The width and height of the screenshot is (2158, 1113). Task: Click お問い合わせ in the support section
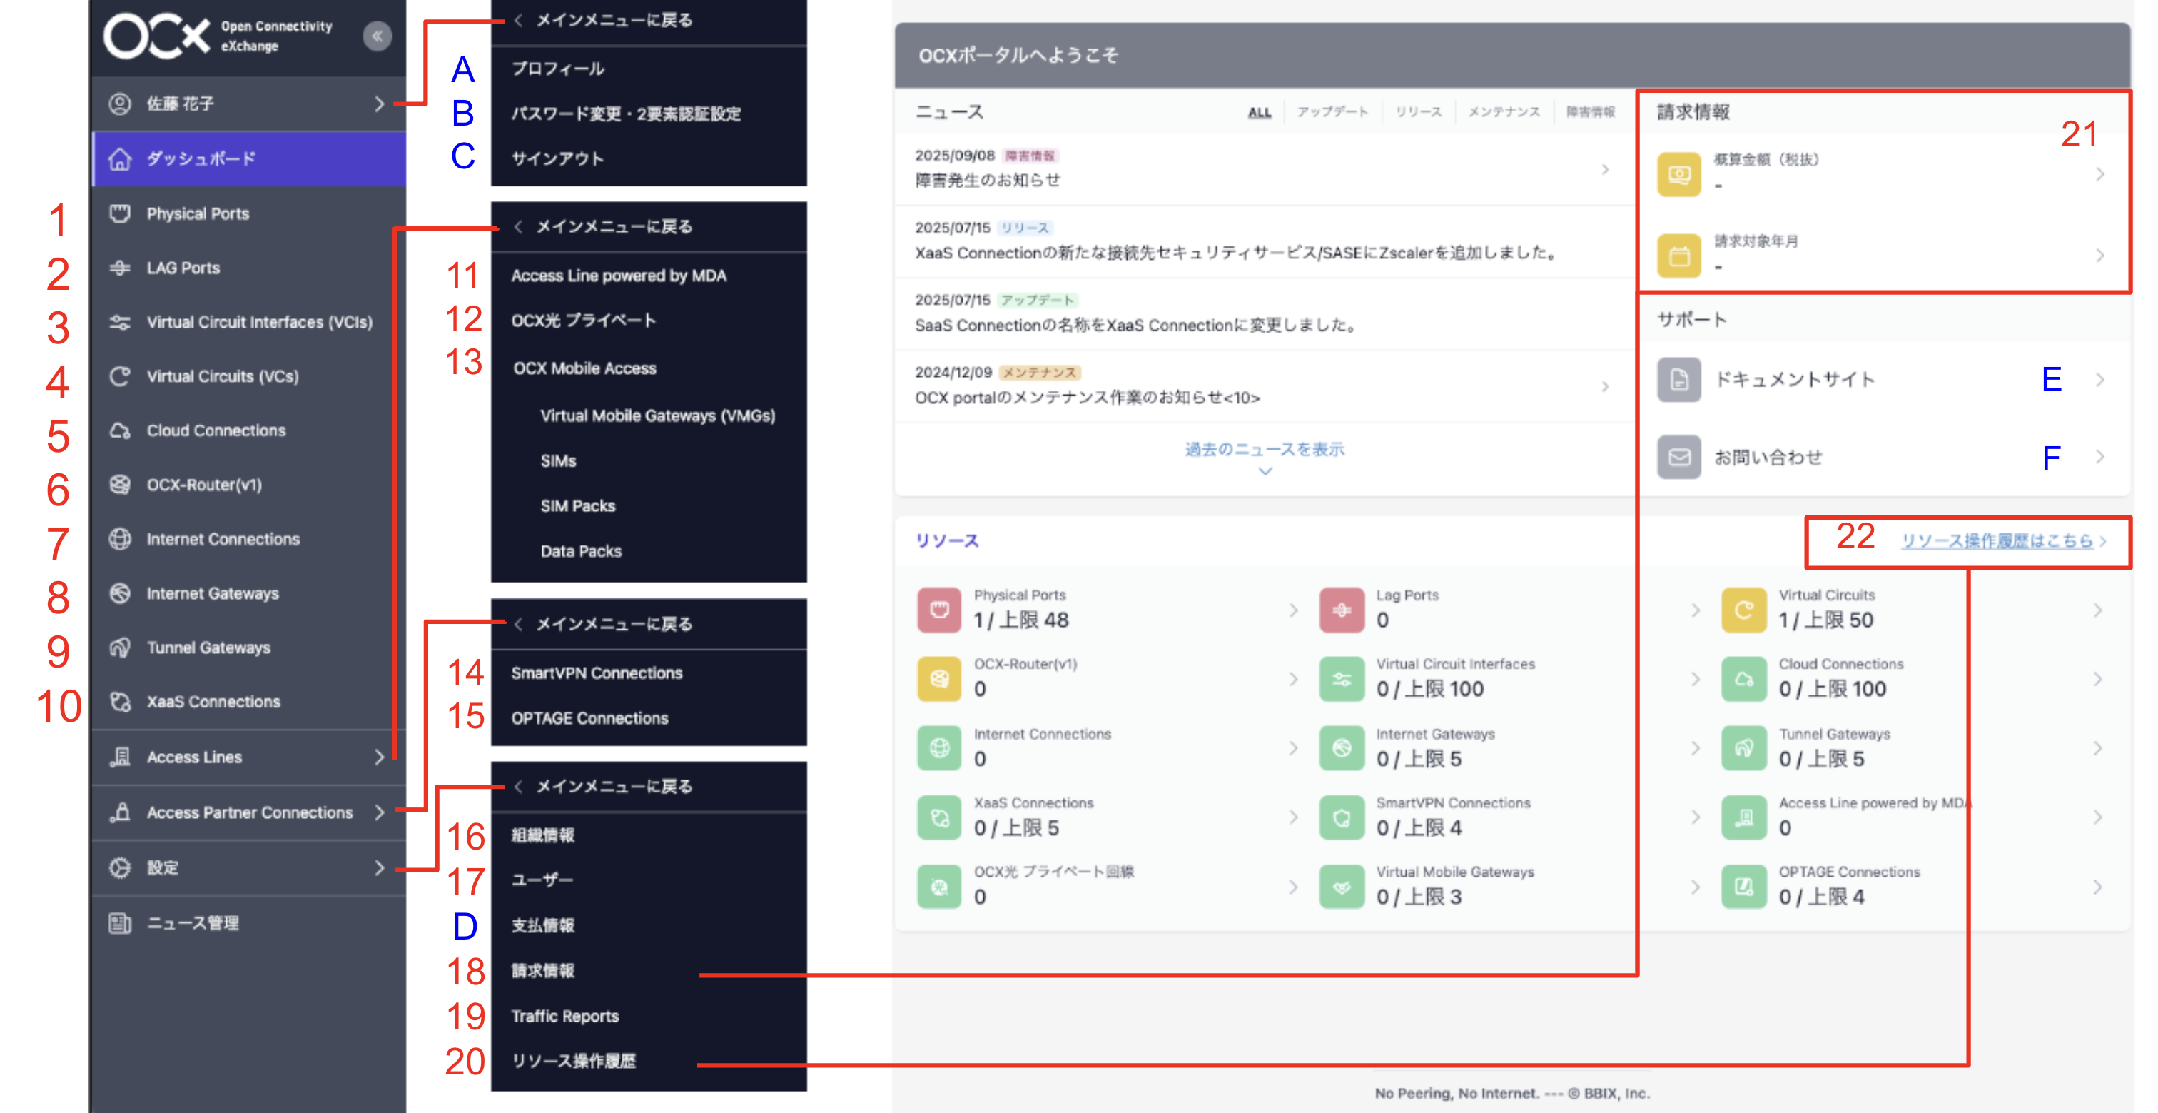[x=1768, y=457]
